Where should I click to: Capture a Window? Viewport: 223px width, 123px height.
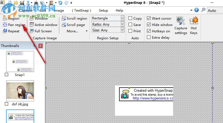[39, 19]
